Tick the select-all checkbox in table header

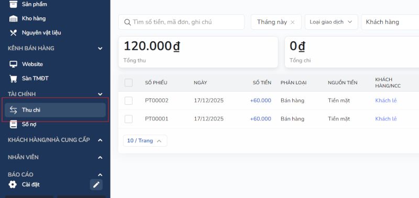pyautogui.click(x=128, y=83)
